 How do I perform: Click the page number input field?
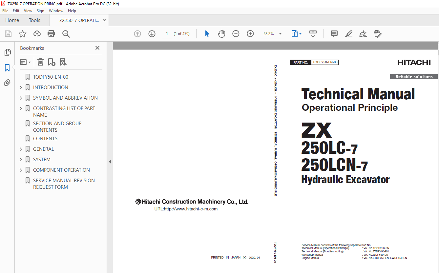(x=167, y=34)
